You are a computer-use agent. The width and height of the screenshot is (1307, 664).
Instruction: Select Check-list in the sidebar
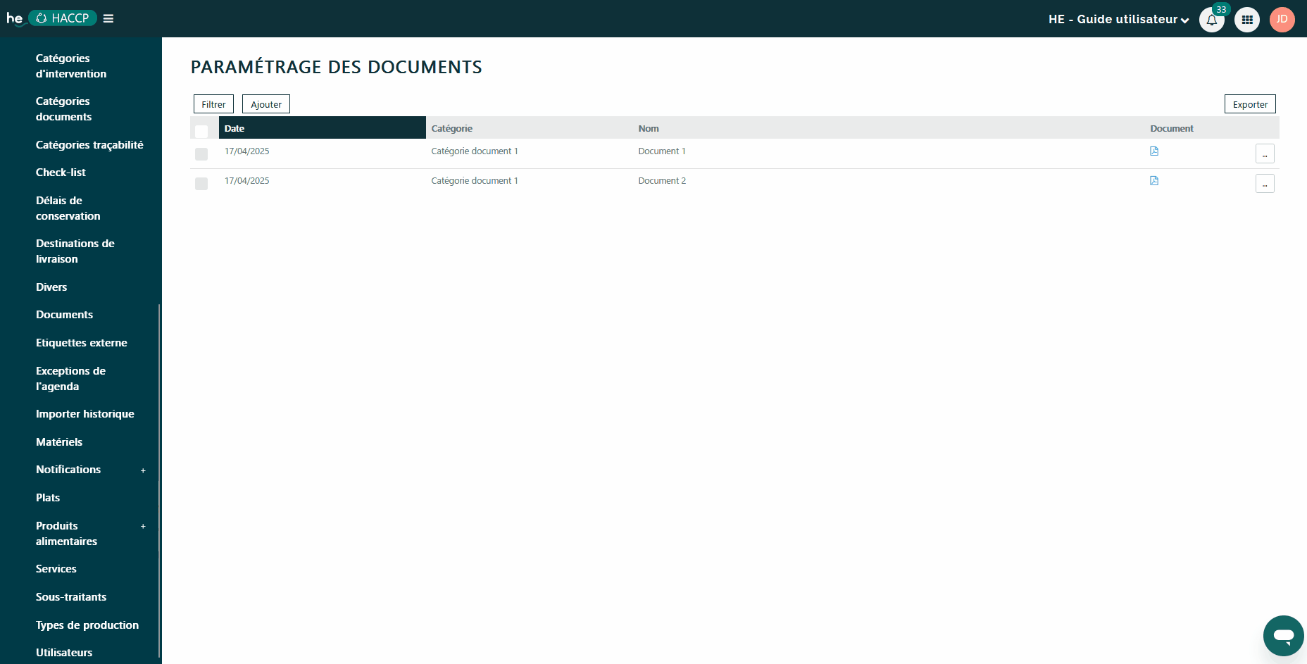pyautogui.click(x=61, y=173)
